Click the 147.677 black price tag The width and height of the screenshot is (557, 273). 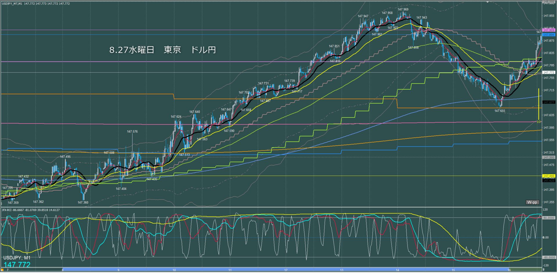click(x=549, y=102)
